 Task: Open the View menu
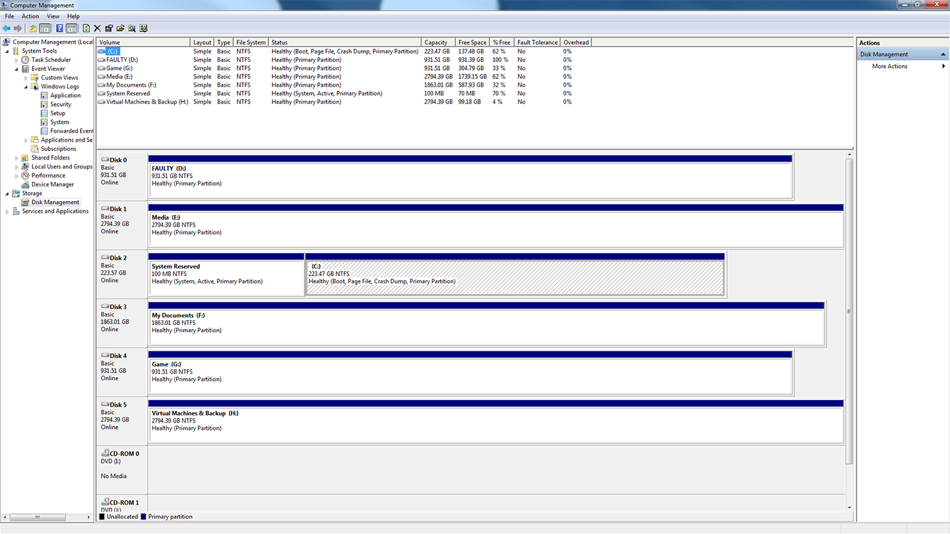[x=53, y=16]
